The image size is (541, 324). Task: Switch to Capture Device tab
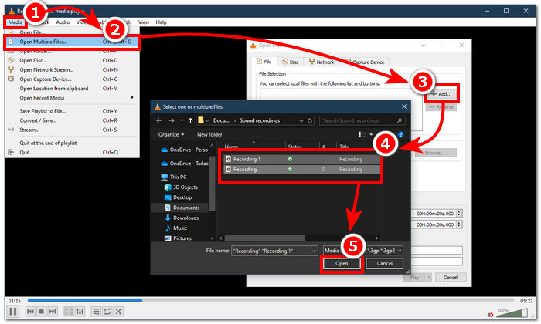(x=365, y=62)
